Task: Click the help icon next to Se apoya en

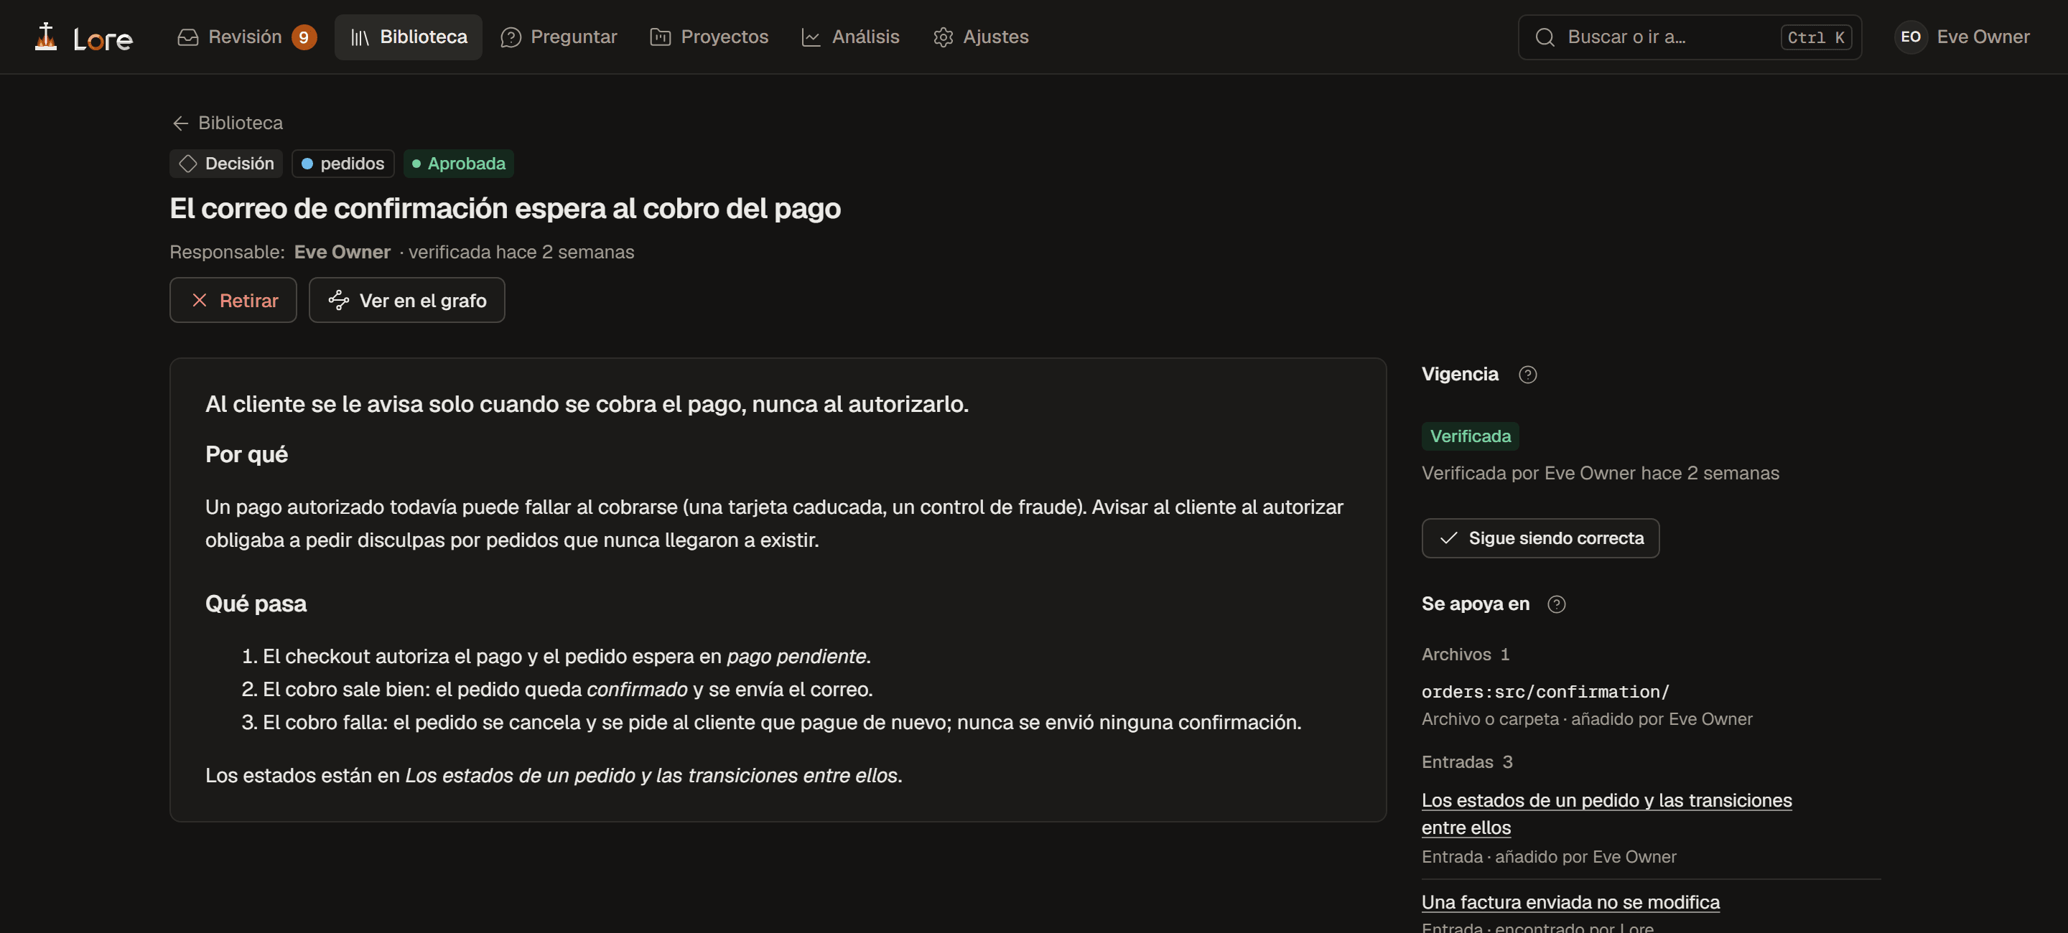Action: 1557,604
